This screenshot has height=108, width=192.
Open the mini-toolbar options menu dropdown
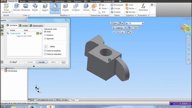129,32
